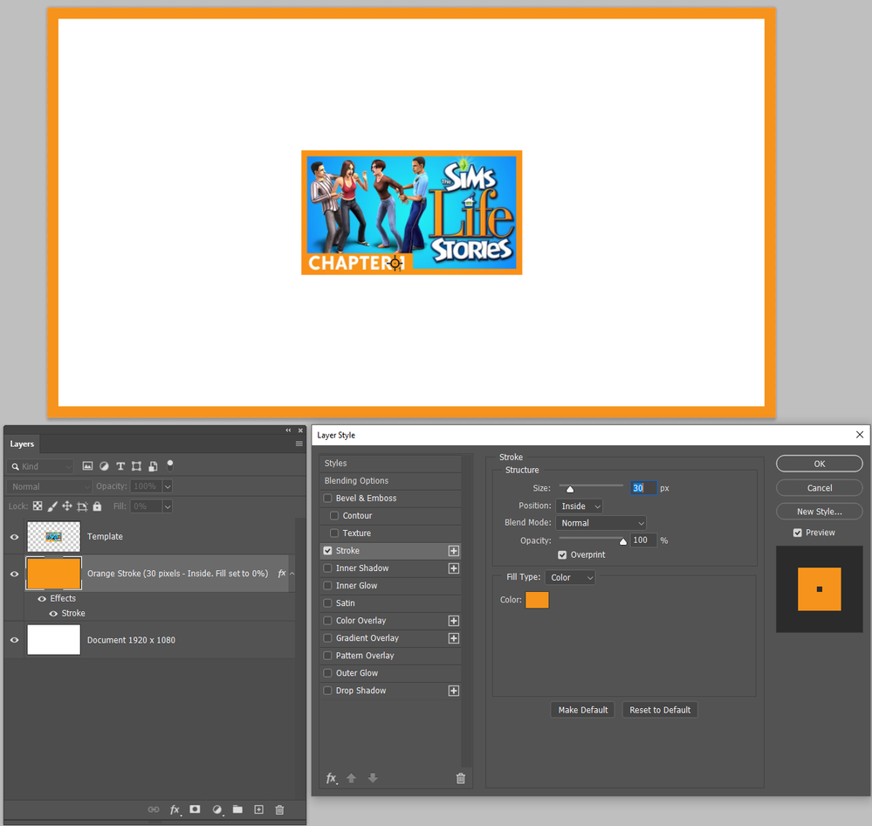Add a layer mask
872x826 pixels.
(195, 809)
